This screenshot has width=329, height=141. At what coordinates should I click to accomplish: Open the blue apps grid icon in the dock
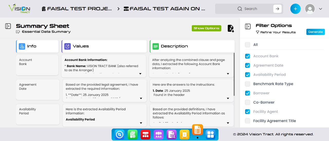coord(211,134)
